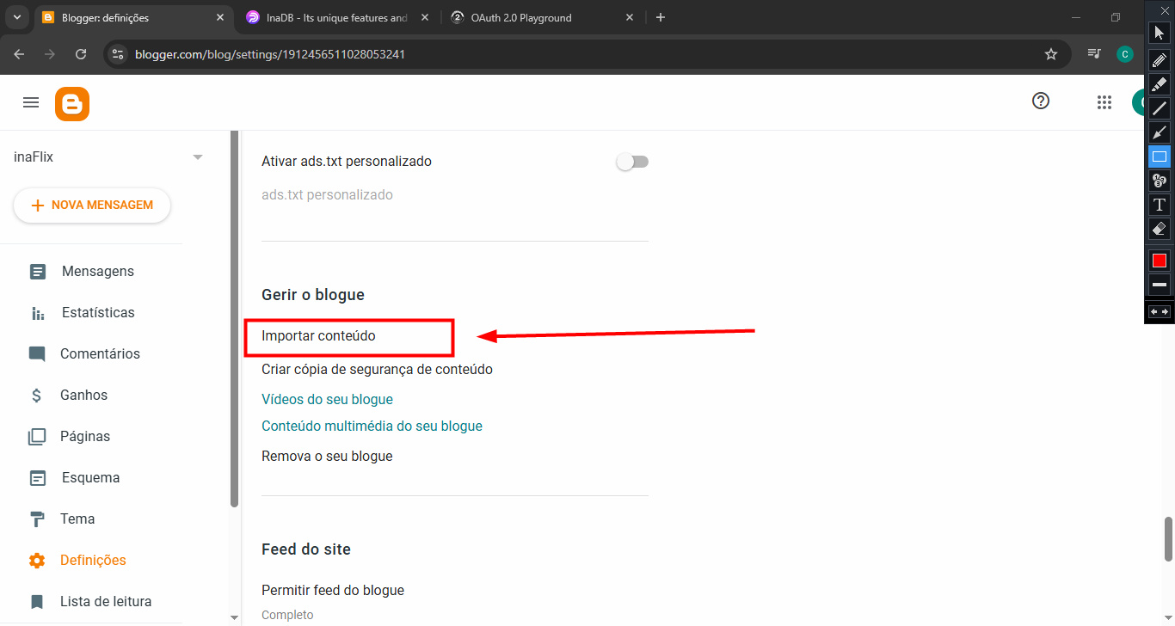Select the numbered steps counter tool
Image resolution: width=1175 pixels, height=626 pixels.
(x=1159, y=180)
